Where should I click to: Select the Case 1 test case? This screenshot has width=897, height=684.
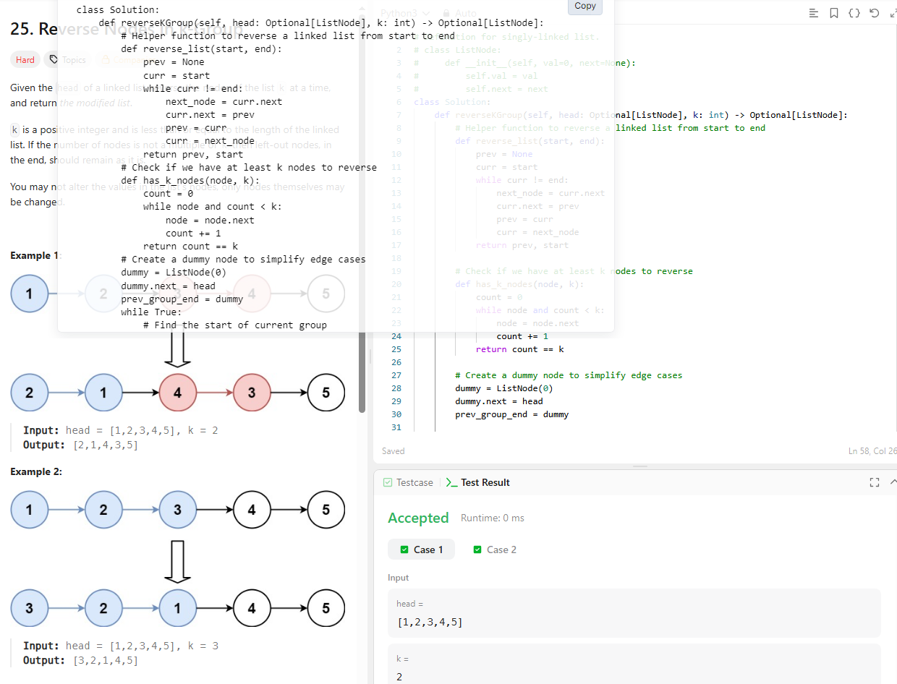coord(420,550)
